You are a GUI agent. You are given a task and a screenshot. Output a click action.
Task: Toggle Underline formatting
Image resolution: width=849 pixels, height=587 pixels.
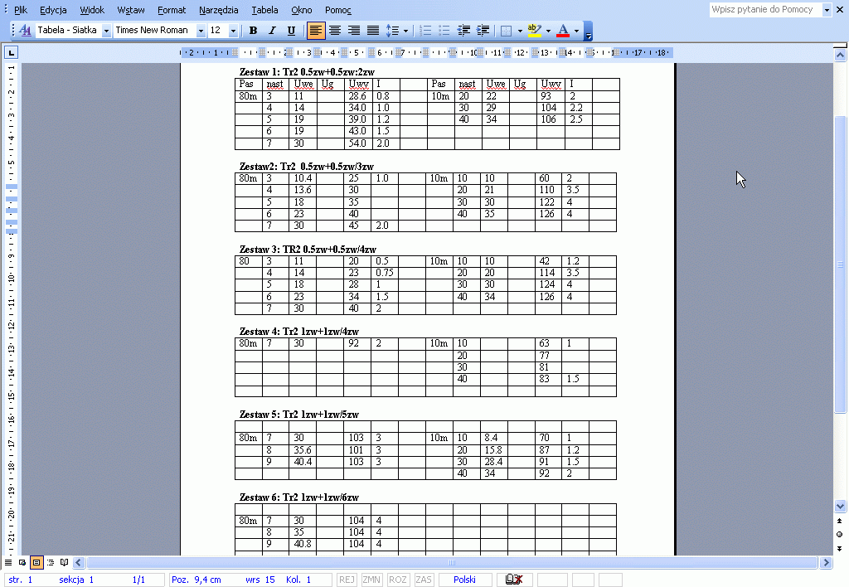pyautogui.click(x=291, y=31)
